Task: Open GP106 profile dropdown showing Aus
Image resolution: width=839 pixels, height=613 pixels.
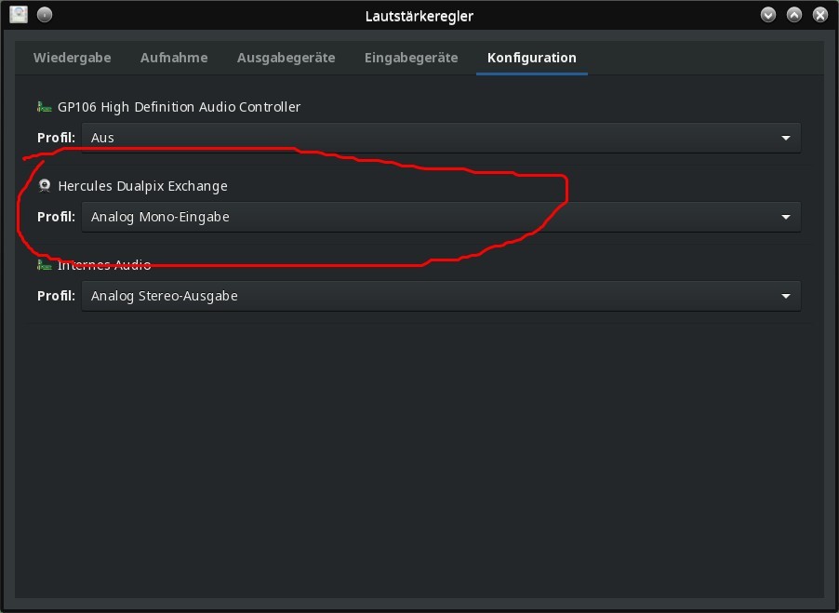Action: [441, 138]
